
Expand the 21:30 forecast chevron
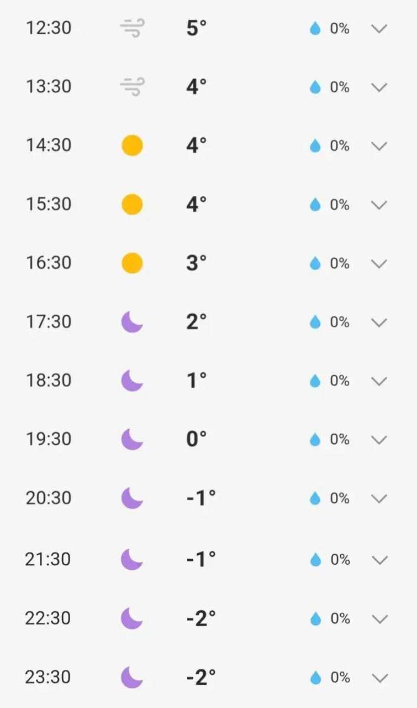click(379, 560)
